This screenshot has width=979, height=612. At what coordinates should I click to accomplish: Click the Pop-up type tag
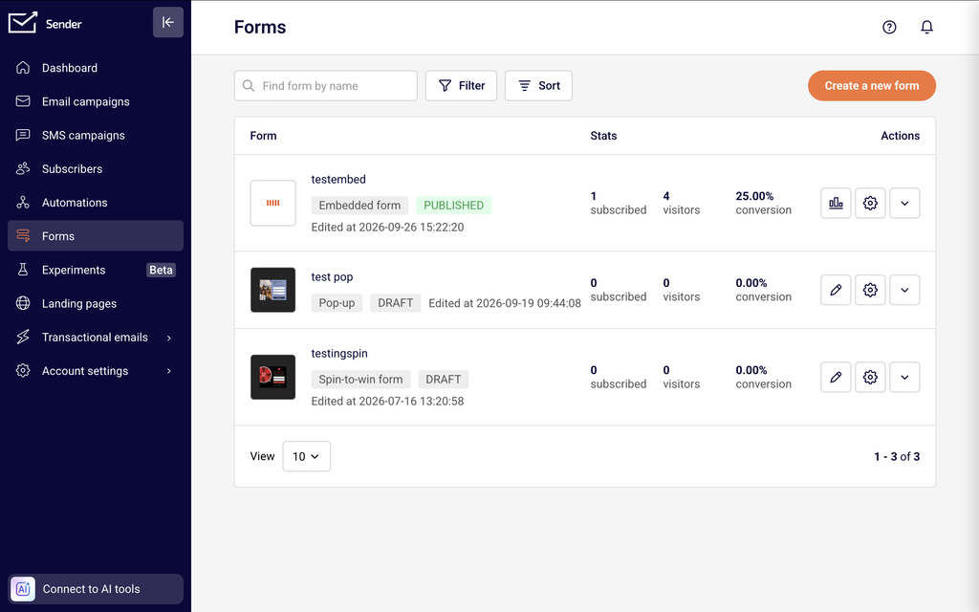pyautogui.click(x=337, y=303)
